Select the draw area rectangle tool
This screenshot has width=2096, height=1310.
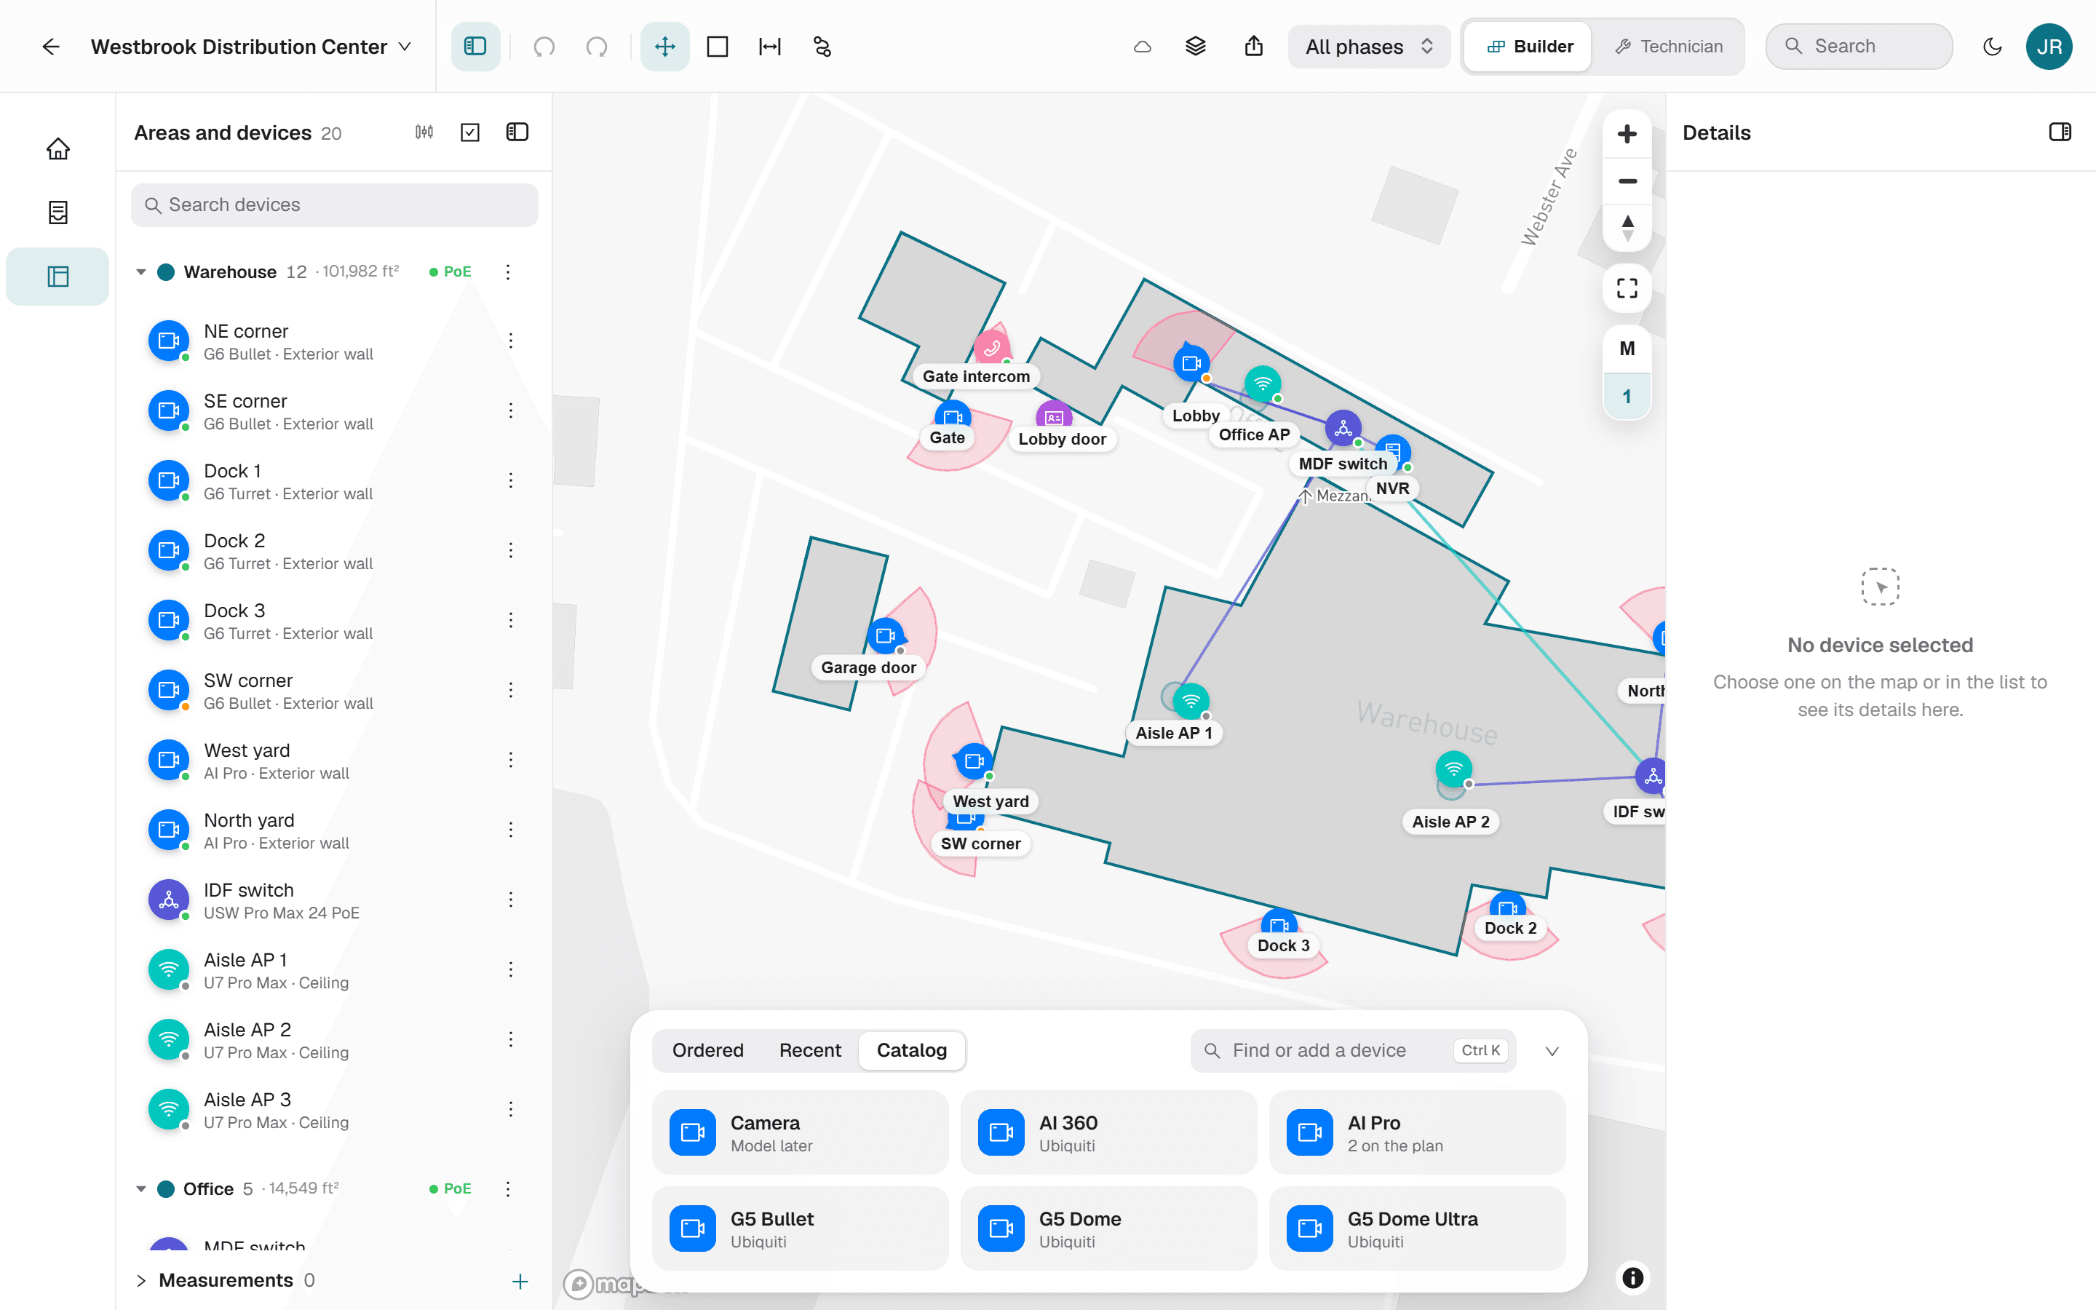717,47
